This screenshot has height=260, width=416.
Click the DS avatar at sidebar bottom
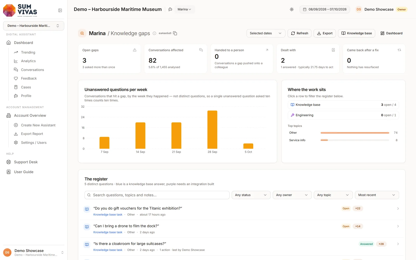click(7, 252)
